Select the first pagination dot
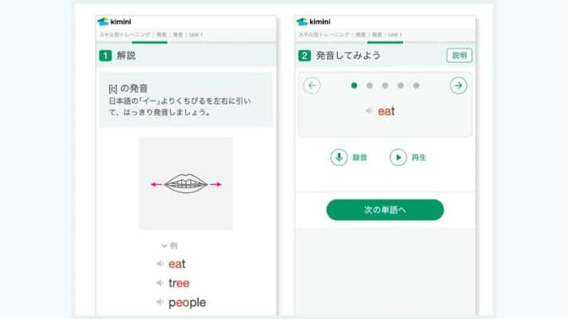This screenshot has height=319, width=568. pyautogui.click(x=354, y=85)
